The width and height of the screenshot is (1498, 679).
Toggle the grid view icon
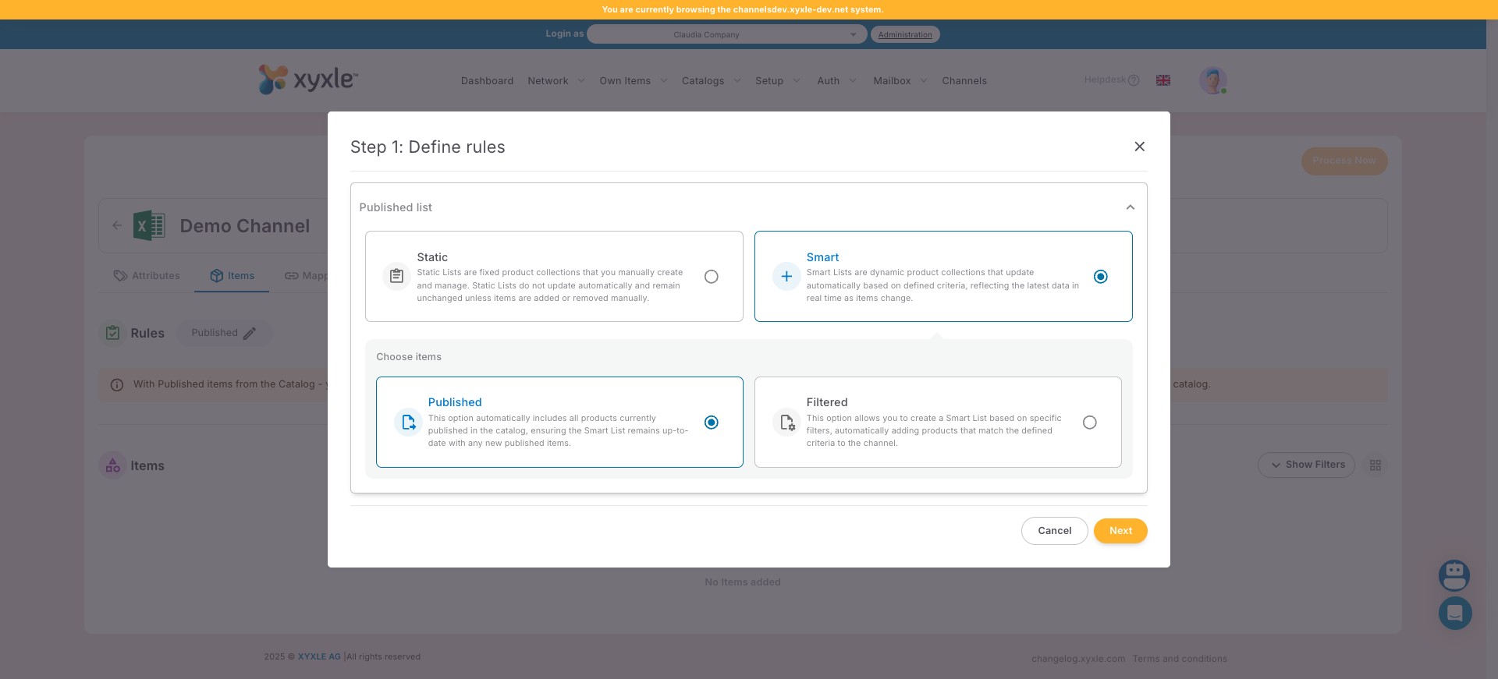click(1376, 465)
